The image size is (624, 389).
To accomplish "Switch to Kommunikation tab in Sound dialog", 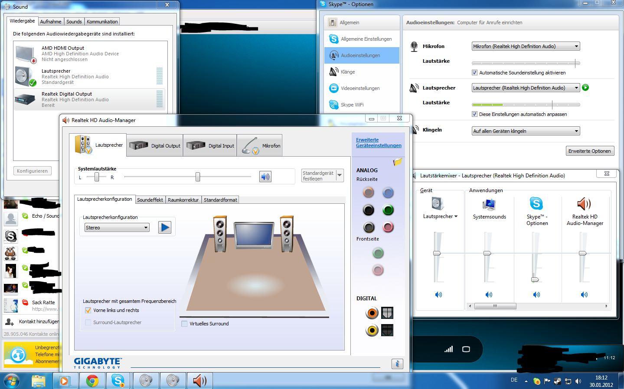I will pos(102,22).
